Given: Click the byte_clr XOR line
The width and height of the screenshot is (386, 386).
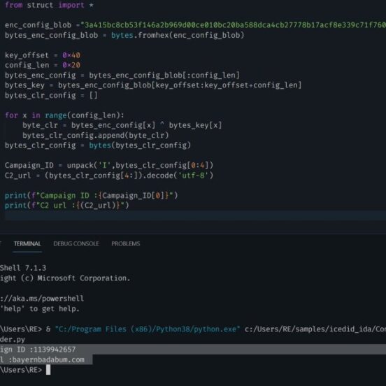Looking at the screenshot, I should tap(122, 125).
